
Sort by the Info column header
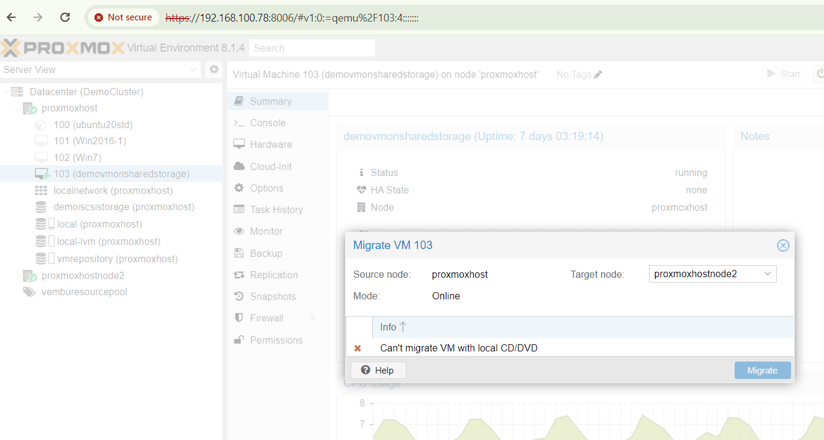583,327
